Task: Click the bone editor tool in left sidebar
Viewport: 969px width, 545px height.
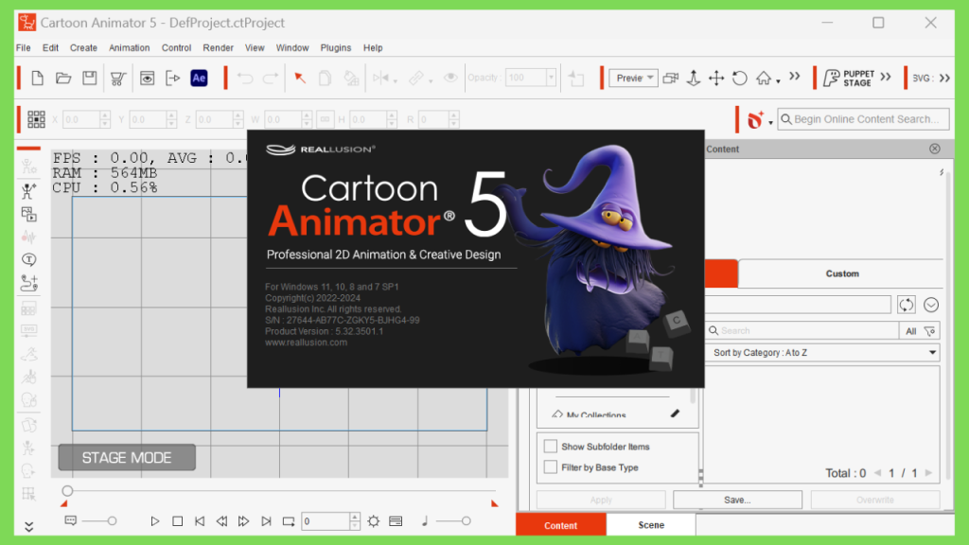Action: (28, 191)
